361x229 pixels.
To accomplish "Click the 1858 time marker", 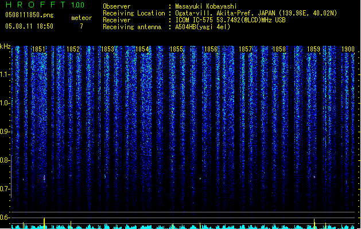I will (279, 49).
